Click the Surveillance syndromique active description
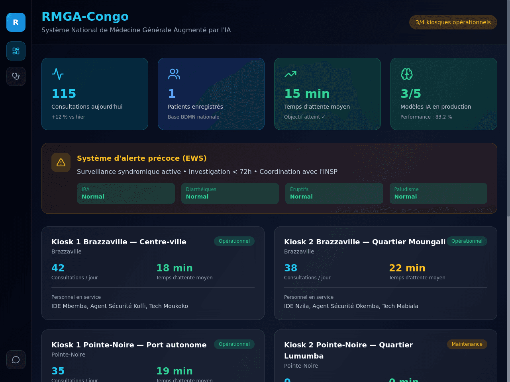The height and width of the screenshot is (382, 510). tap(207, 172)
